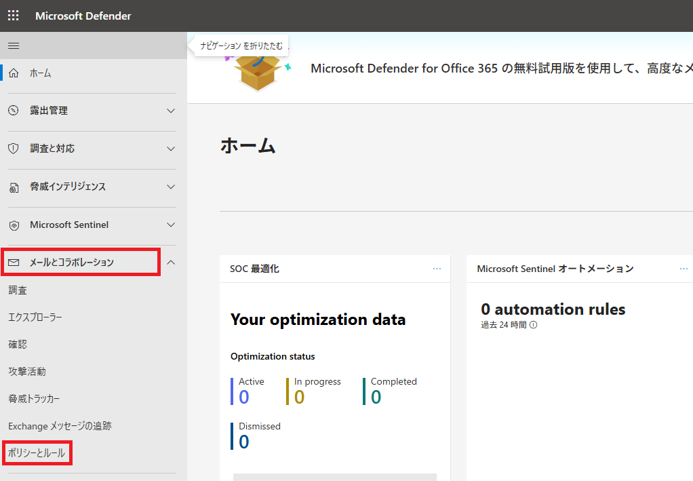Open SOC 最適化 card more options
The width and height of the screenshot is (693, 481).
437,269
